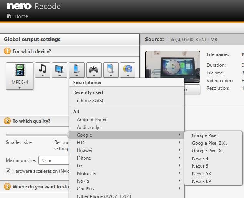Click the Home house icon
244x198 pixels.
[x=9, y=16]
